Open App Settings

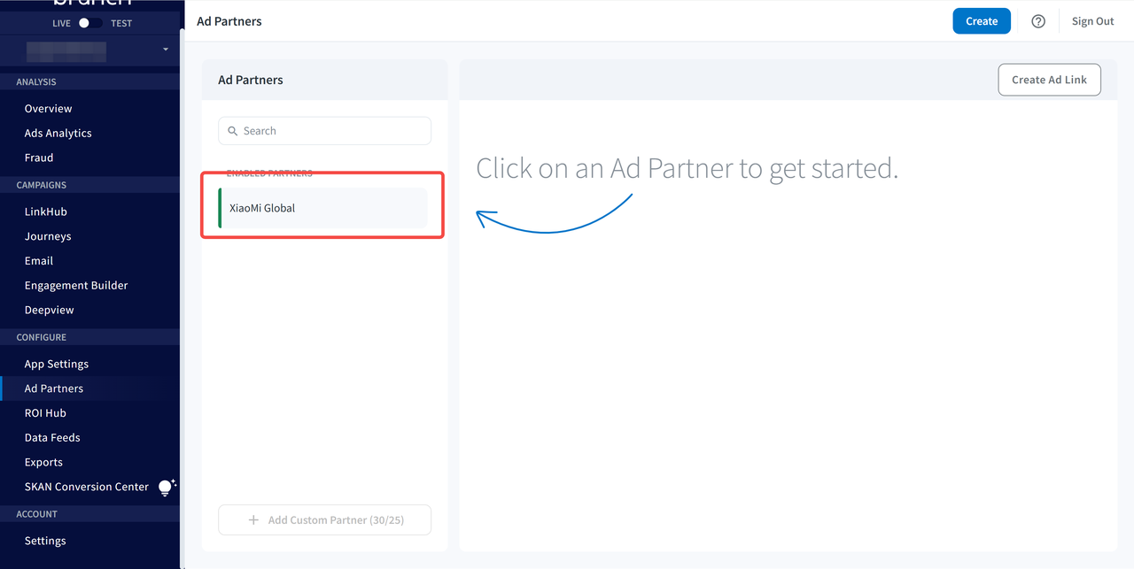(57, 364)
